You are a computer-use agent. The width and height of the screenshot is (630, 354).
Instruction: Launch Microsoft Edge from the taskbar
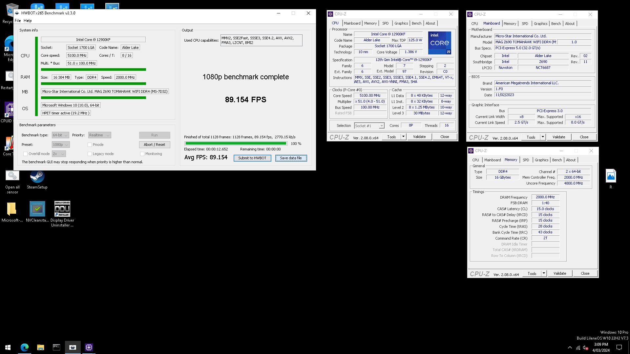click(x=24, y=347)
